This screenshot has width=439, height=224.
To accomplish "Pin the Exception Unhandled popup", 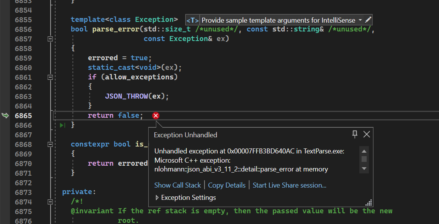I will click(x=355, y=134).
